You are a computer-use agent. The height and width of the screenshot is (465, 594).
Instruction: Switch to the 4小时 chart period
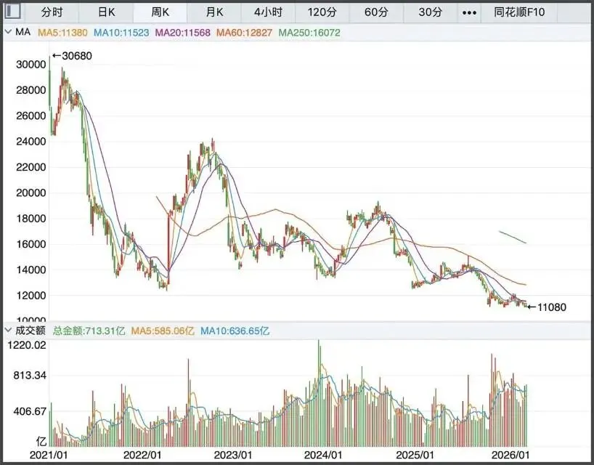point(268,12)
